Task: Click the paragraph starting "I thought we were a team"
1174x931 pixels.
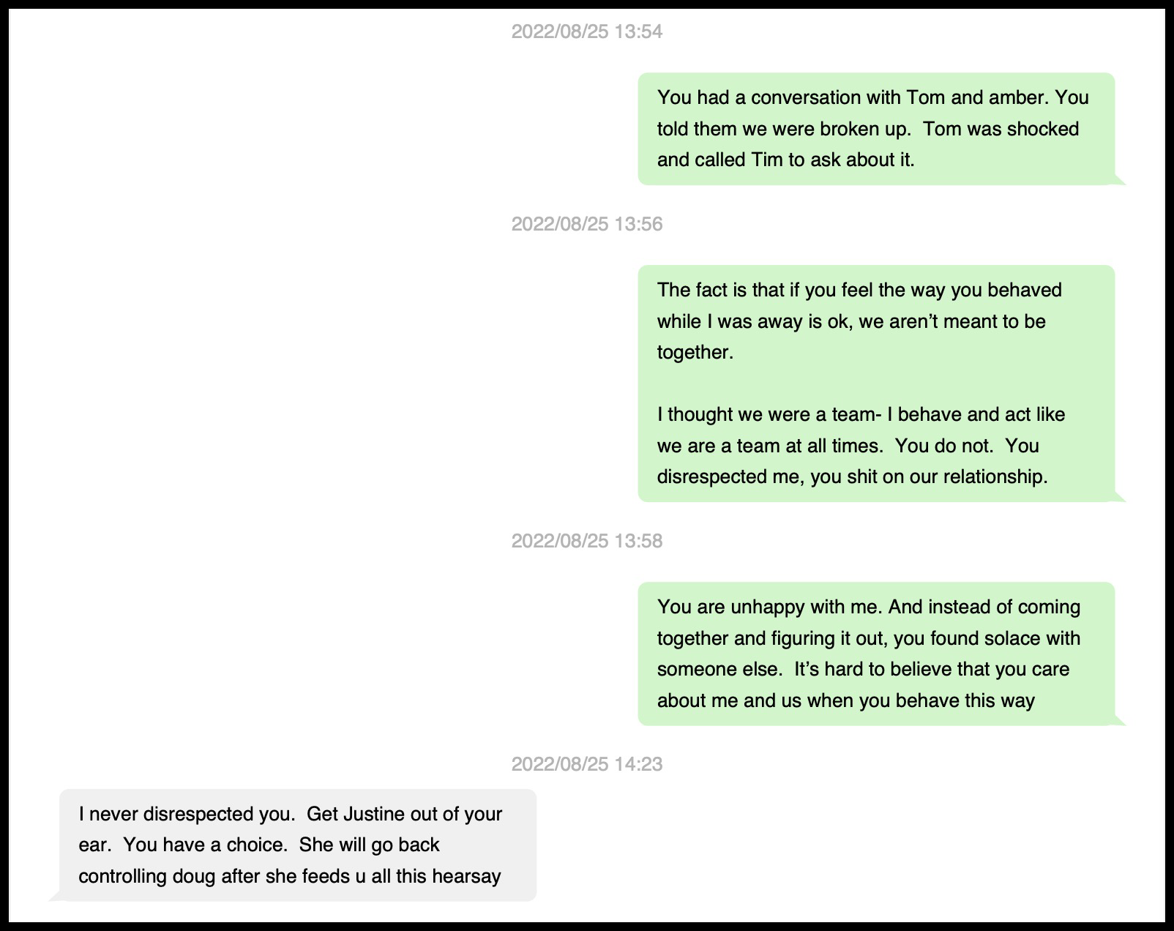Action: [859, 445]
